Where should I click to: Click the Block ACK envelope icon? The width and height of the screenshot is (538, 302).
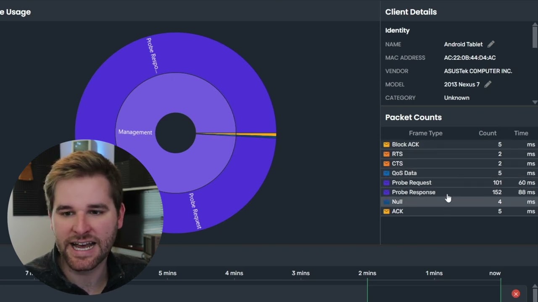[x=386, y=144]
